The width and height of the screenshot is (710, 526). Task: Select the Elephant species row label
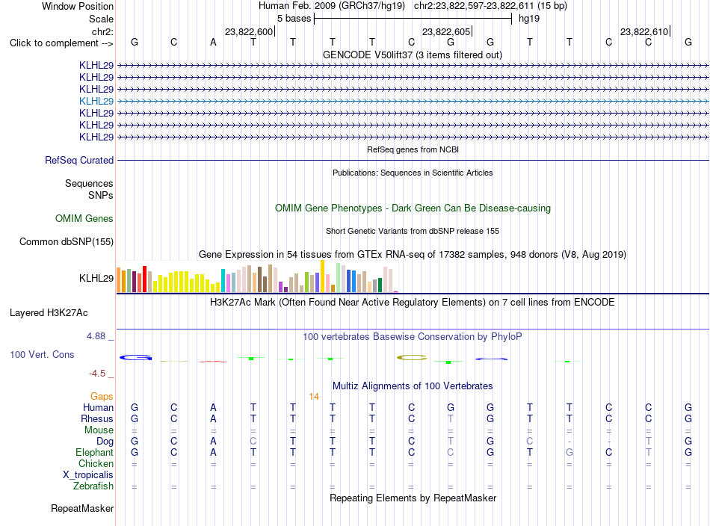tap(94, 453)
